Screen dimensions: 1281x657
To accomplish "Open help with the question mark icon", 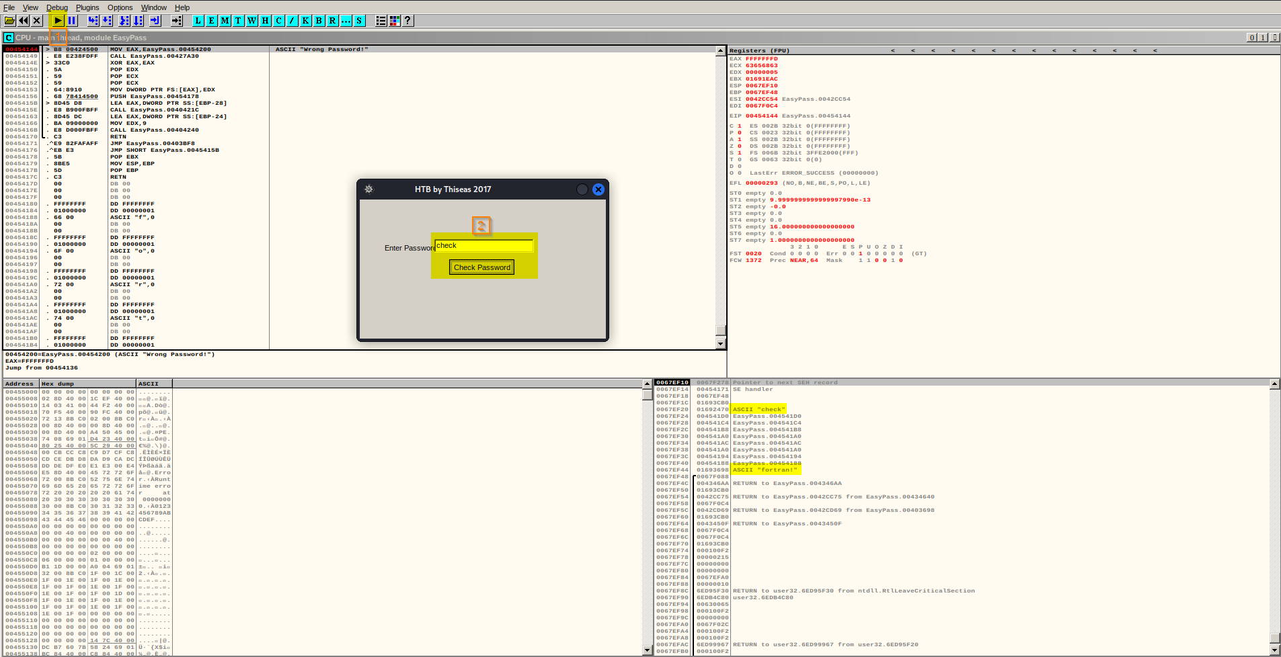I will click(x=407, y=21).
